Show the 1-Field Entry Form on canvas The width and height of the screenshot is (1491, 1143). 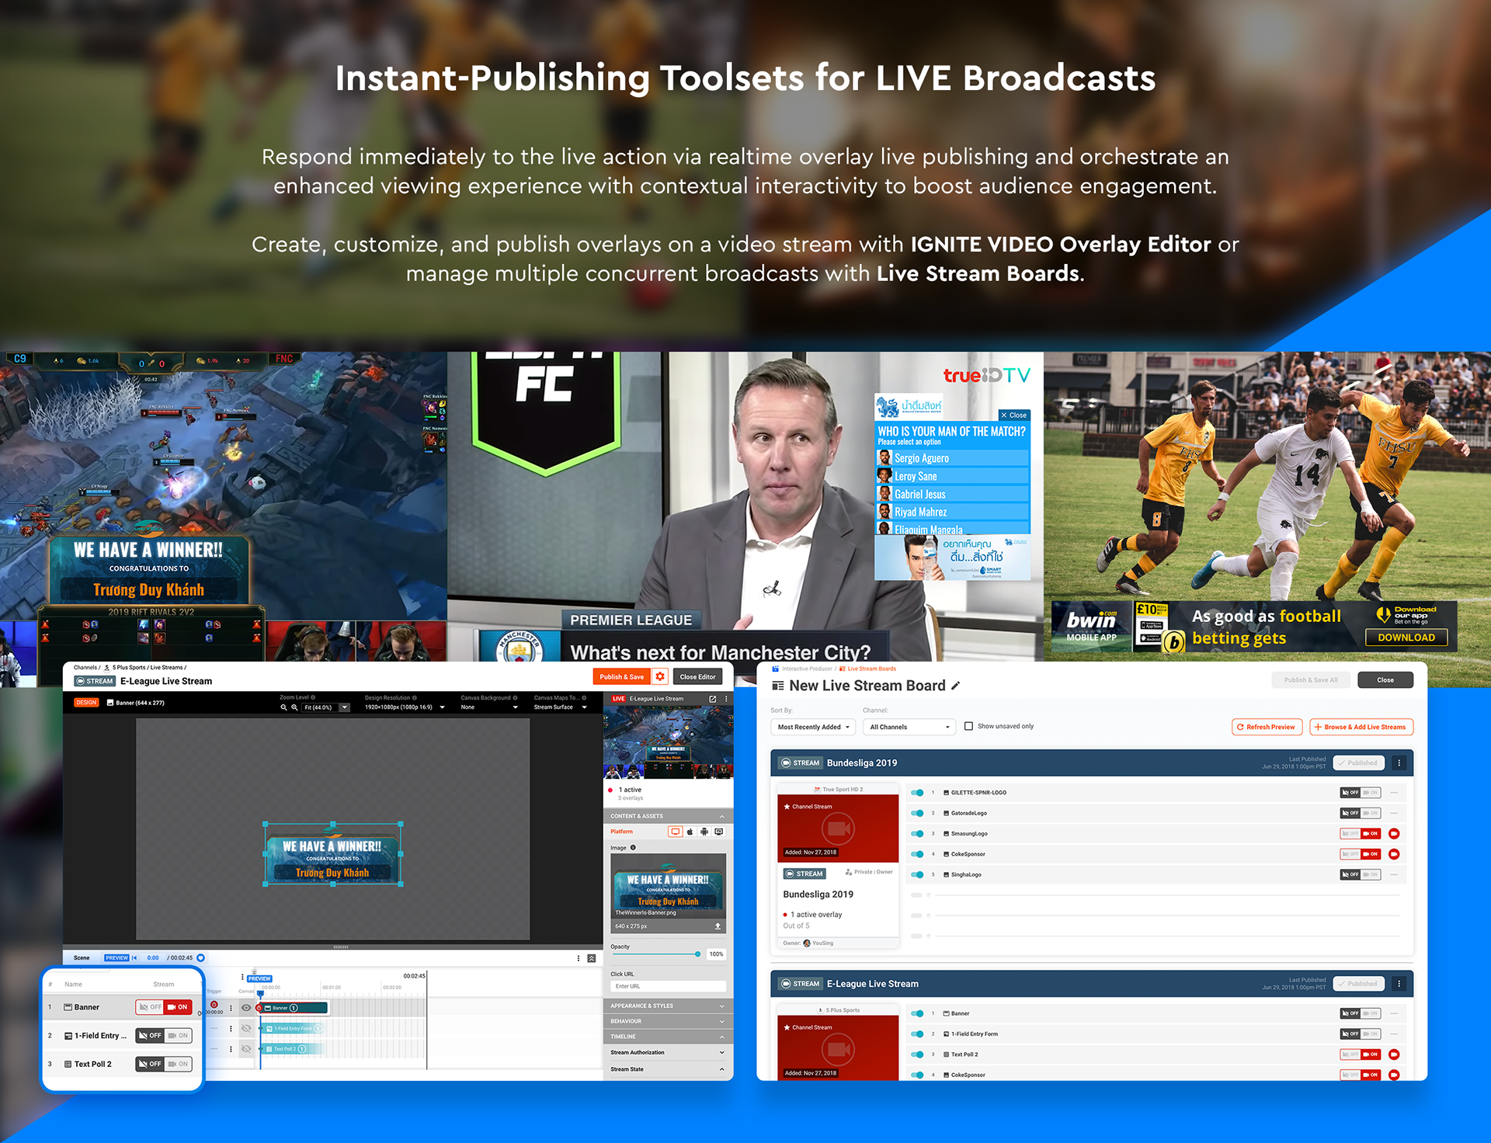pyautogui.click(x=246, y=1028)
